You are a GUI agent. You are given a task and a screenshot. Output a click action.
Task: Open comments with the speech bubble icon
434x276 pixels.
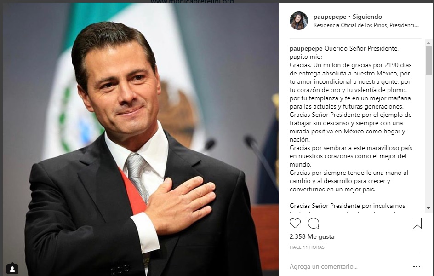(314, 223)
